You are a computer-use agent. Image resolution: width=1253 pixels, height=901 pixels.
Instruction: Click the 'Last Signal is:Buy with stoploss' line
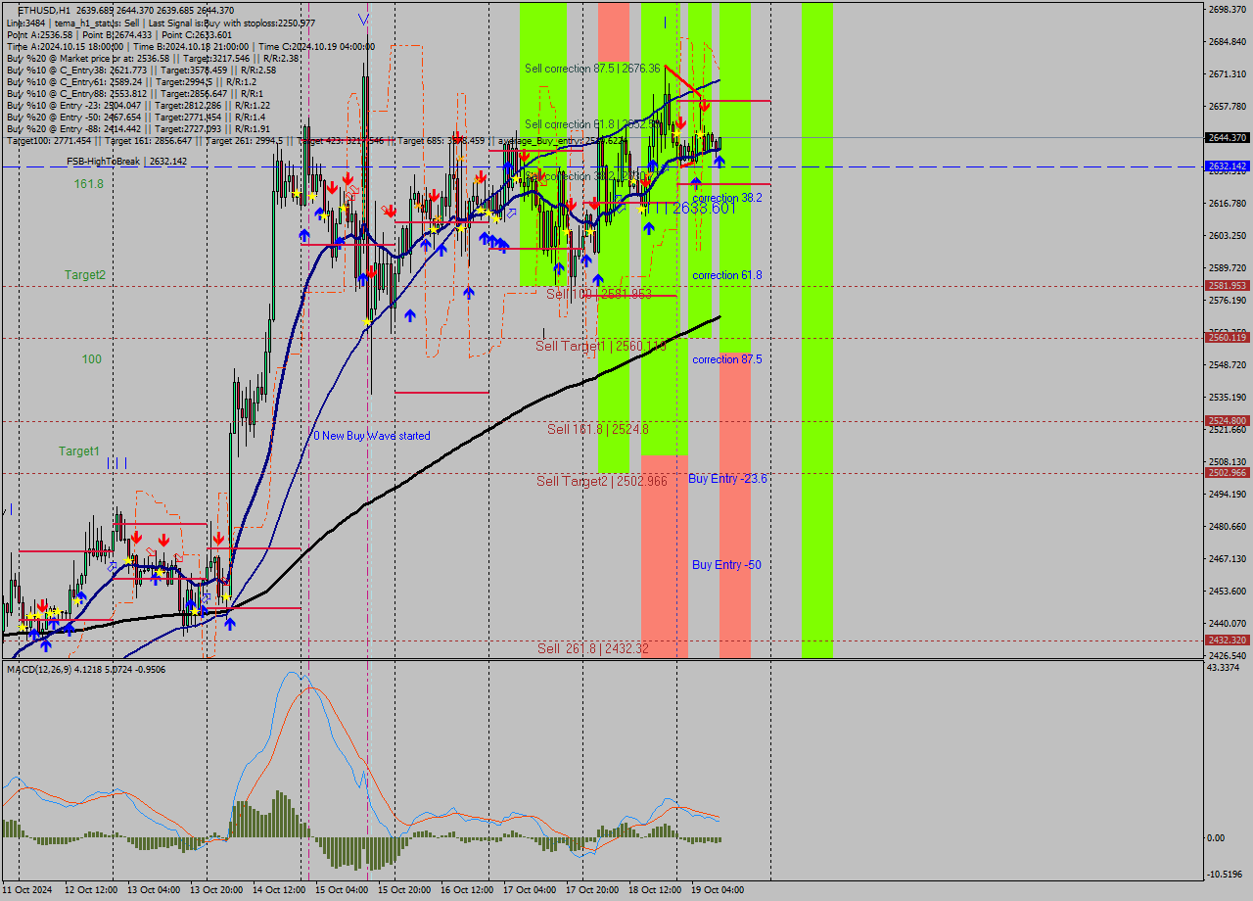(161, 23)
